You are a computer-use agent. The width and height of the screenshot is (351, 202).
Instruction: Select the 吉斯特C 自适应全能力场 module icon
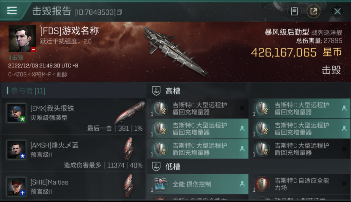tap(262, 184)
